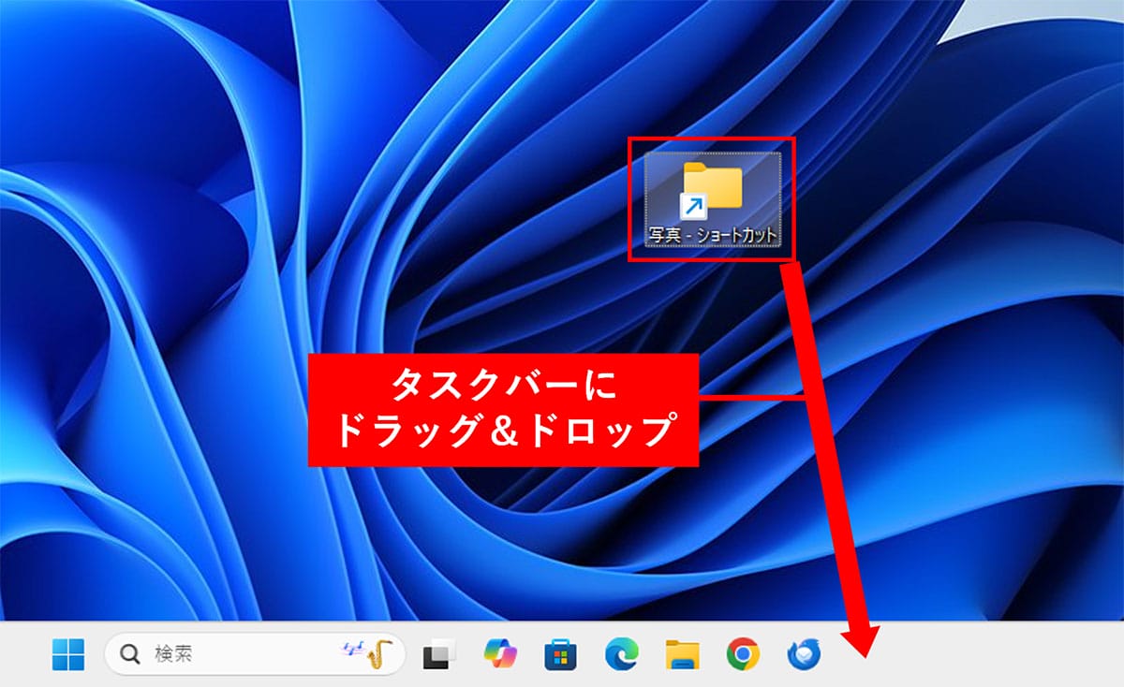Screen dimensions: 1124x687
Task: Open File Explorer from the taskbar
Action: click(681, 652)
